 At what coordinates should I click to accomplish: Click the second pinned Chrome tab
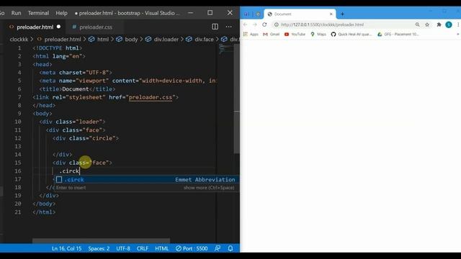(x=258, y=14)
